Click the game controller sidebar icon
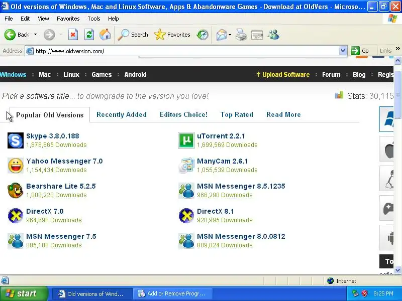The width and height of the screenshot is (402, 301). (386, 208)
